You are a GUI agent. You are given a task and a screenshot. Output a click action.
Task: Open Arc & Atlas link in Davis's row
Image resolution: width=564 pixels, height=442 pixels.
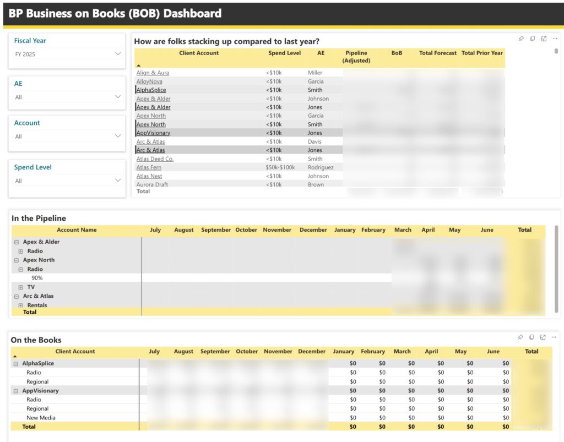(150, 141)
